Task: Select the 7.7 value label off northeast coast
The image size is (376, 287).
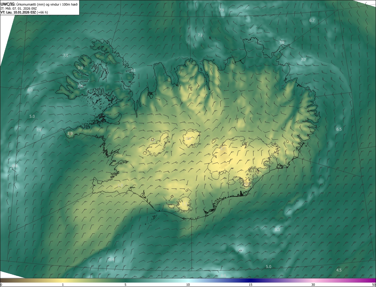Action: 303,60
